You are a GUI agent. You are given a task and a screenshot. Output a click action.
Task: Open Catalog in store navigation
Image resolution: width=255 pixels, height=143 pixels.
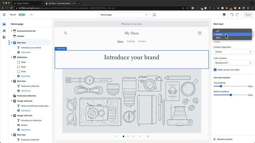pyautogui.click(x=131, y=41)
